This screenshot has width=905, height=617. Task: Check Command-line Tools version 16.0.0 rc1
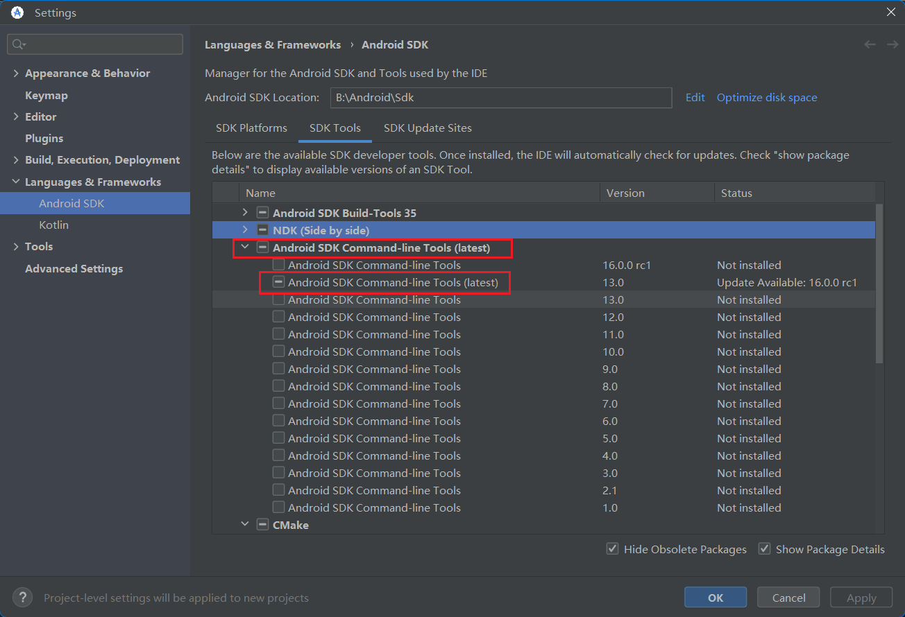(x=278, y=265)
